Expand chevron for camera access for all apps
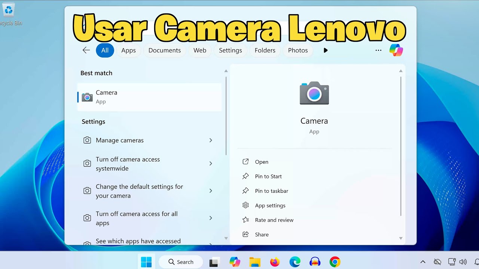The image size is (479, 269). click(211, 218)
